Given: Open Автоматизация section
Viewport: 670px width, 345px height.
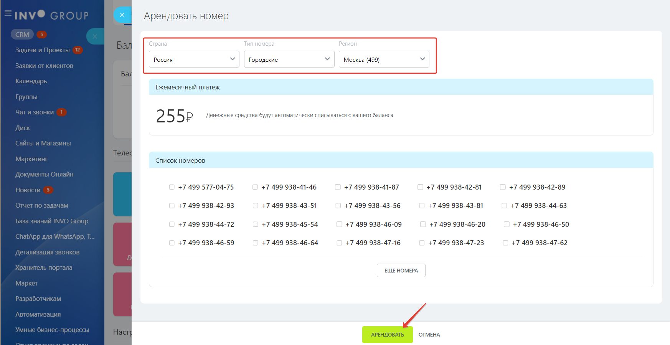Looking at the screenshot, I should [x=38, y=314].
